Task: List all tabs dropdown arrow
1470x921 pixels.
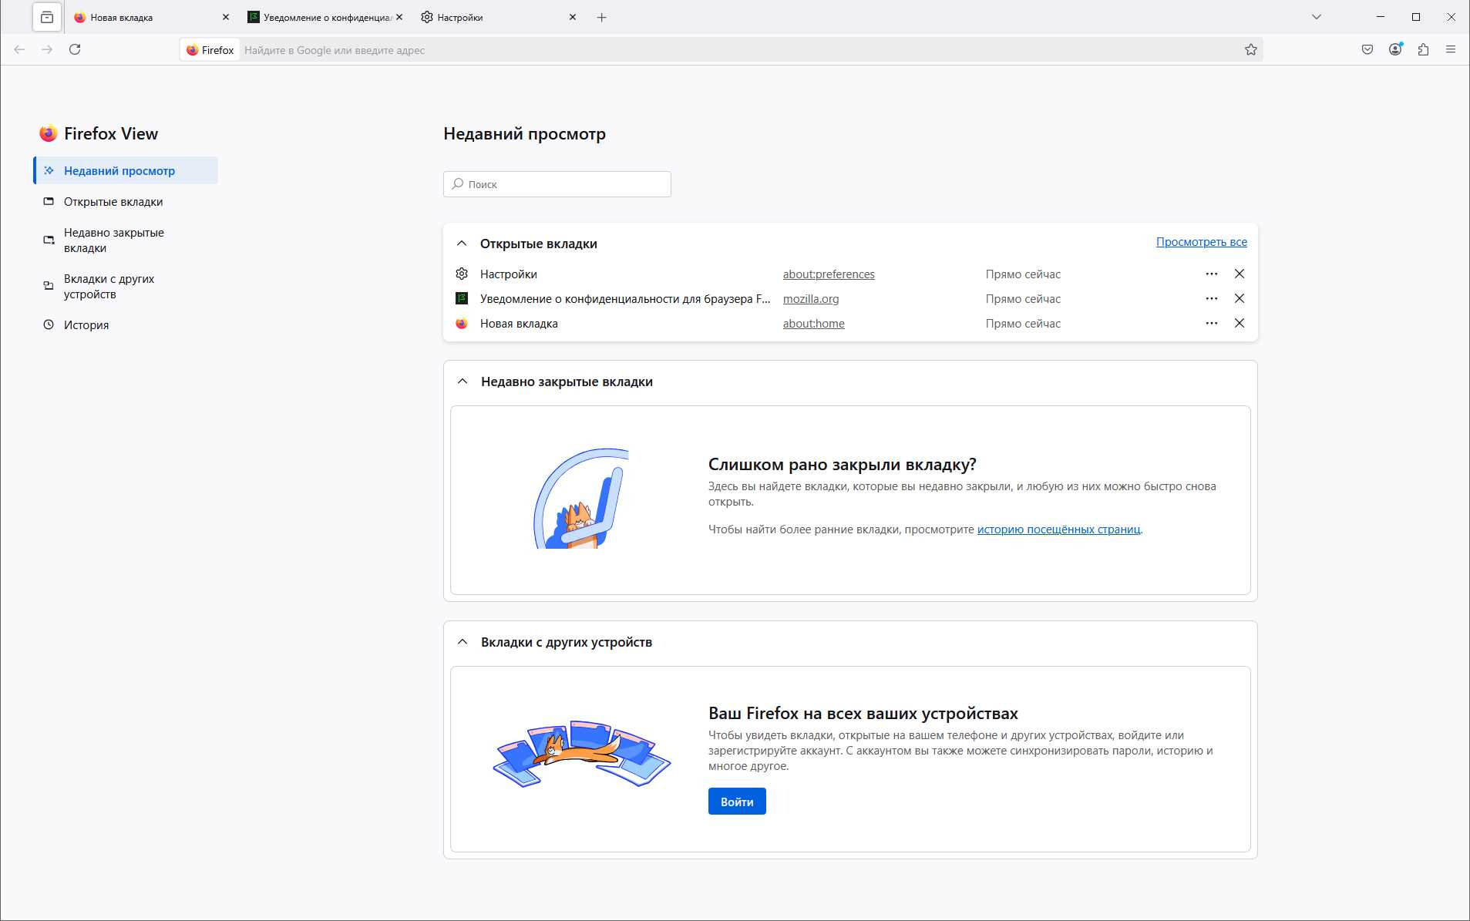Action: tap(1317, 17)
